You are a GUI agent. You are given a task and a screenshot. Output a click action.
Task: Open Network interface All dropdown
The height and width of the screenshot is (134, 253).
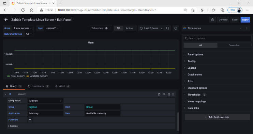(x=29, y=34)
